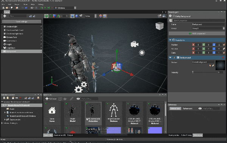The width and height of the screenshot is (227, 143).
Task: Click the save icon in main toolbar
Action: [12, 8]
